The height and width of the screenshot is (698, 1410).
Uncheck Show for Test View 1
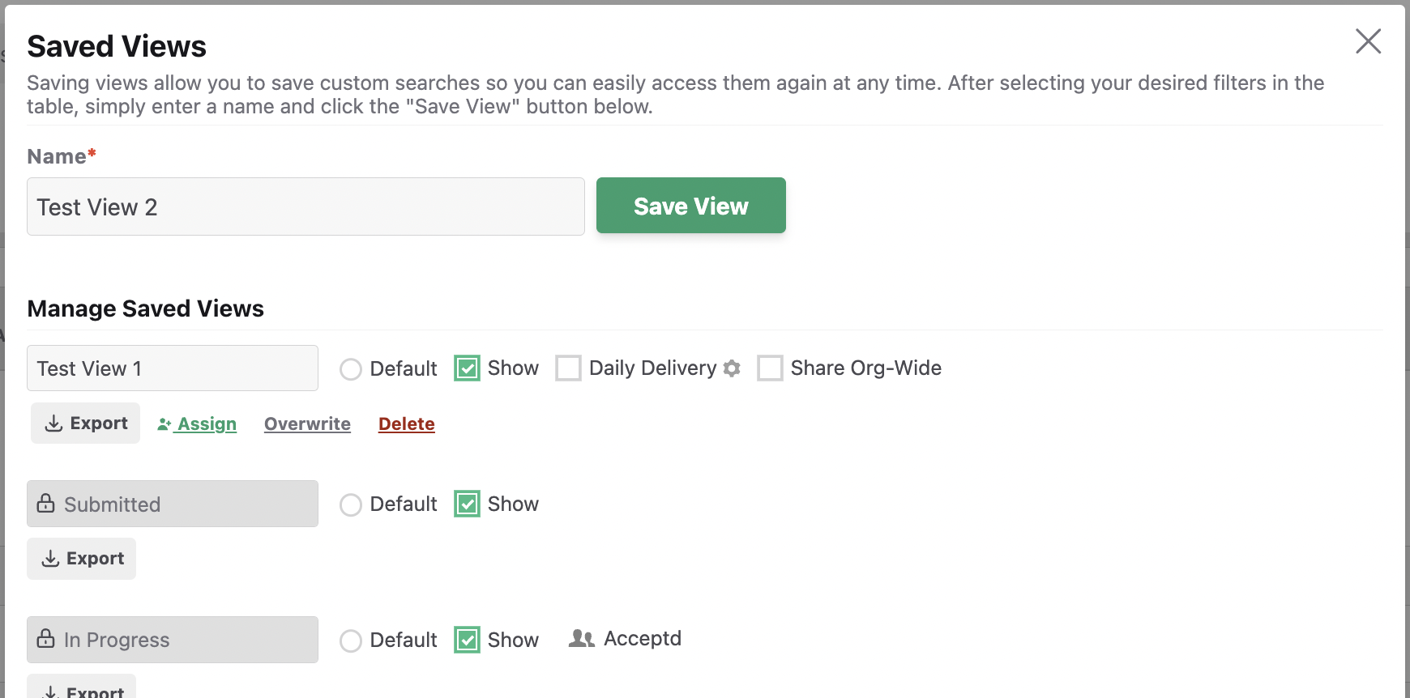467,368
